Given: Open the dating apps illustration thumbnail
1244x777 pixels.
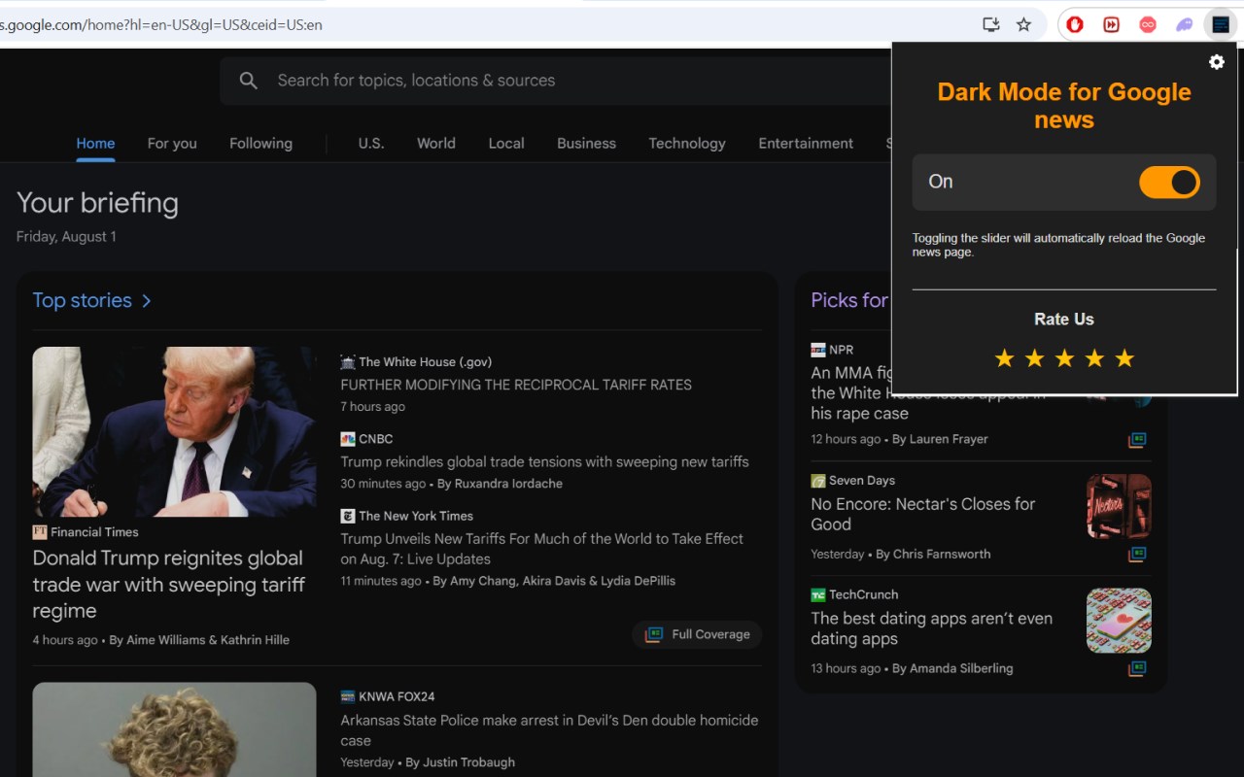Looking at the screenshot, I should pyautogui.click(x=1119, y=622).
